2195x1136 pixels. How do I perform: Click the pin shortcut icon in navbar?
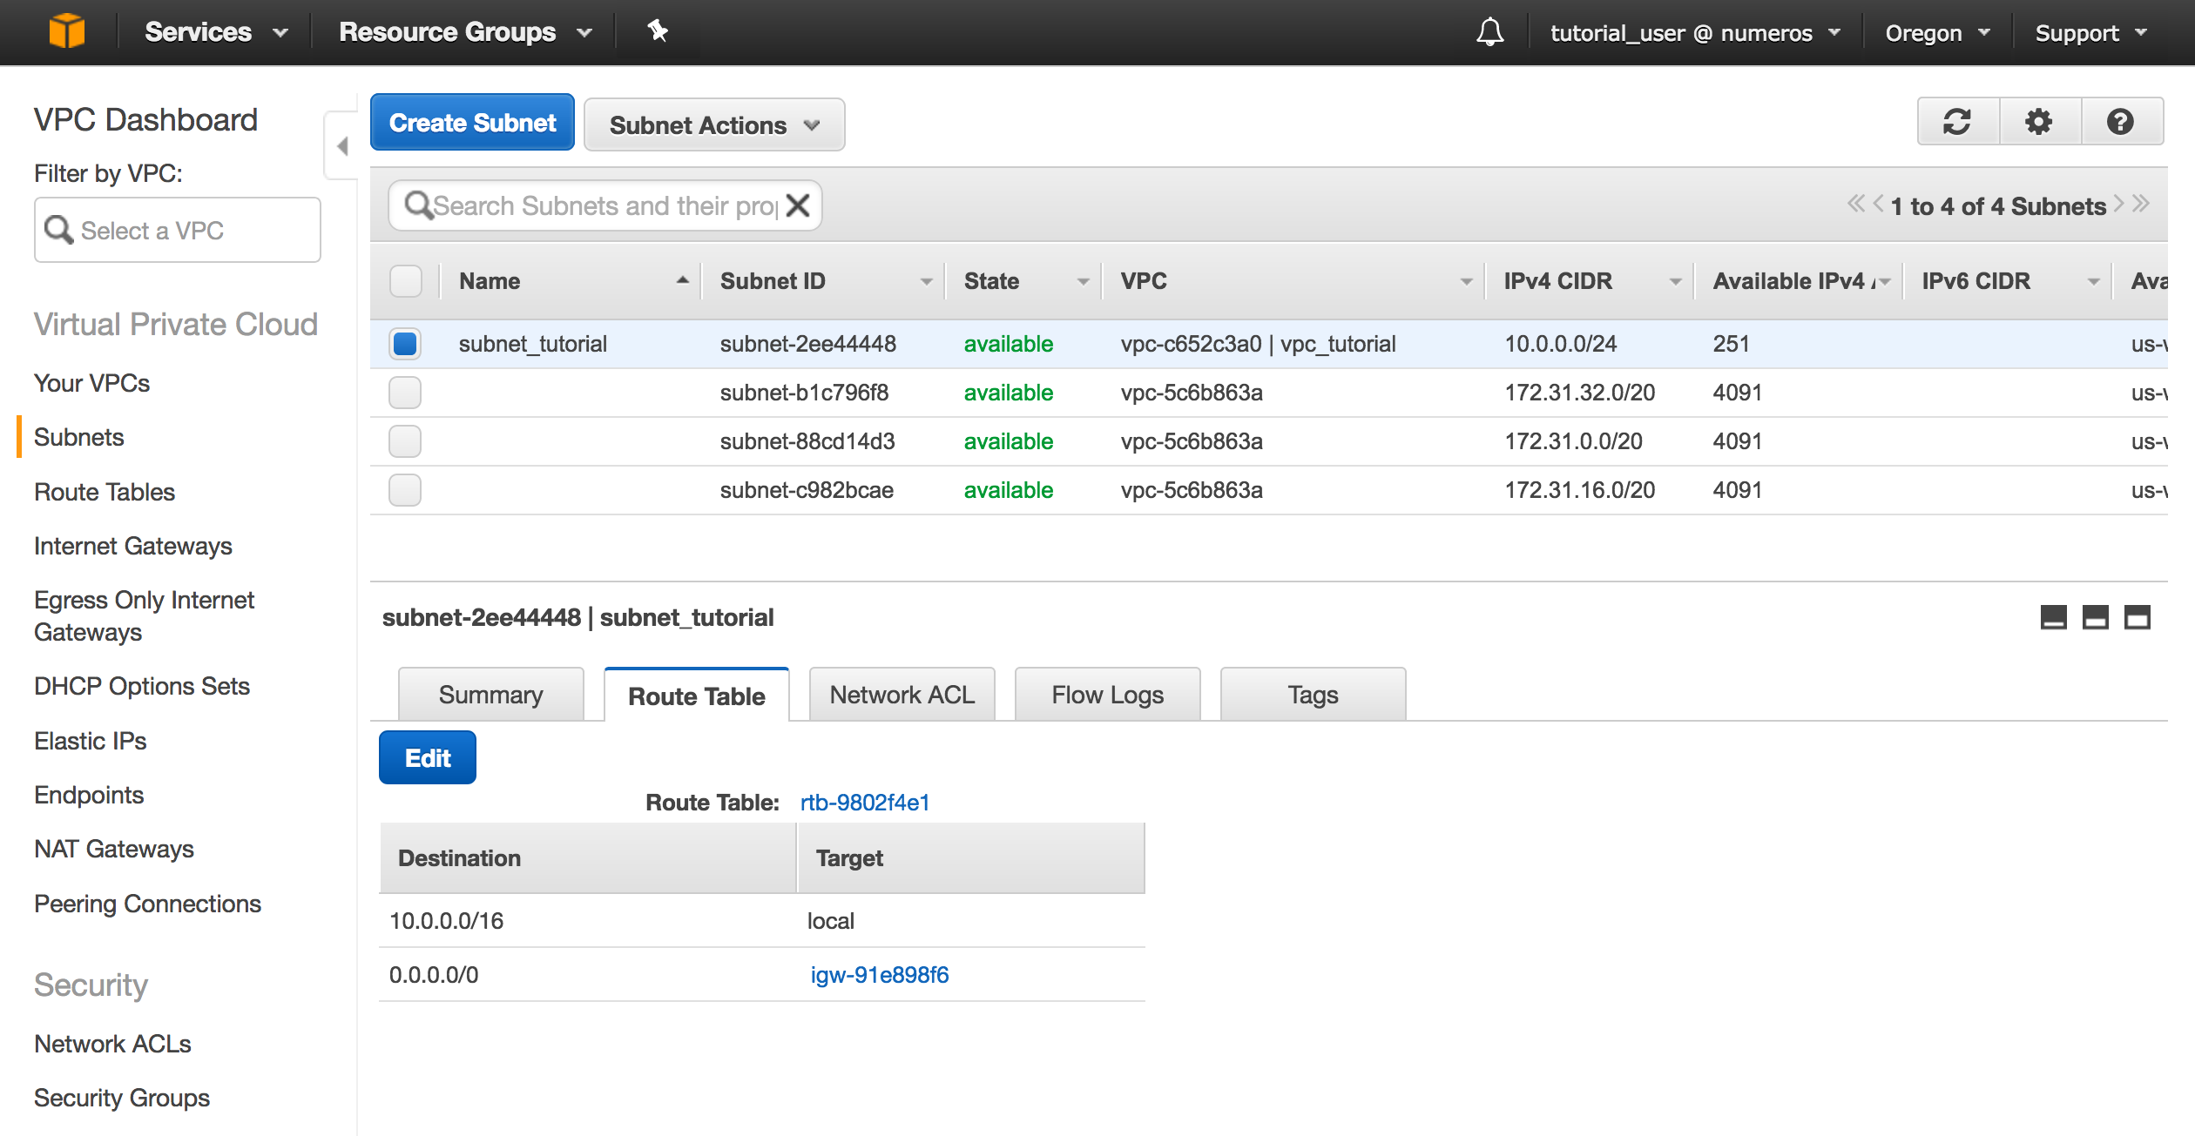pos(658,31)
